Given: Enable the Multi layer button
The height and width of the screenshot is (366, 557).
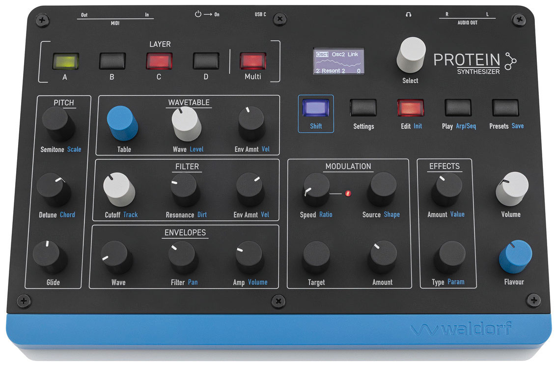Looking at the screenshot, I should (x=253, y=61).
